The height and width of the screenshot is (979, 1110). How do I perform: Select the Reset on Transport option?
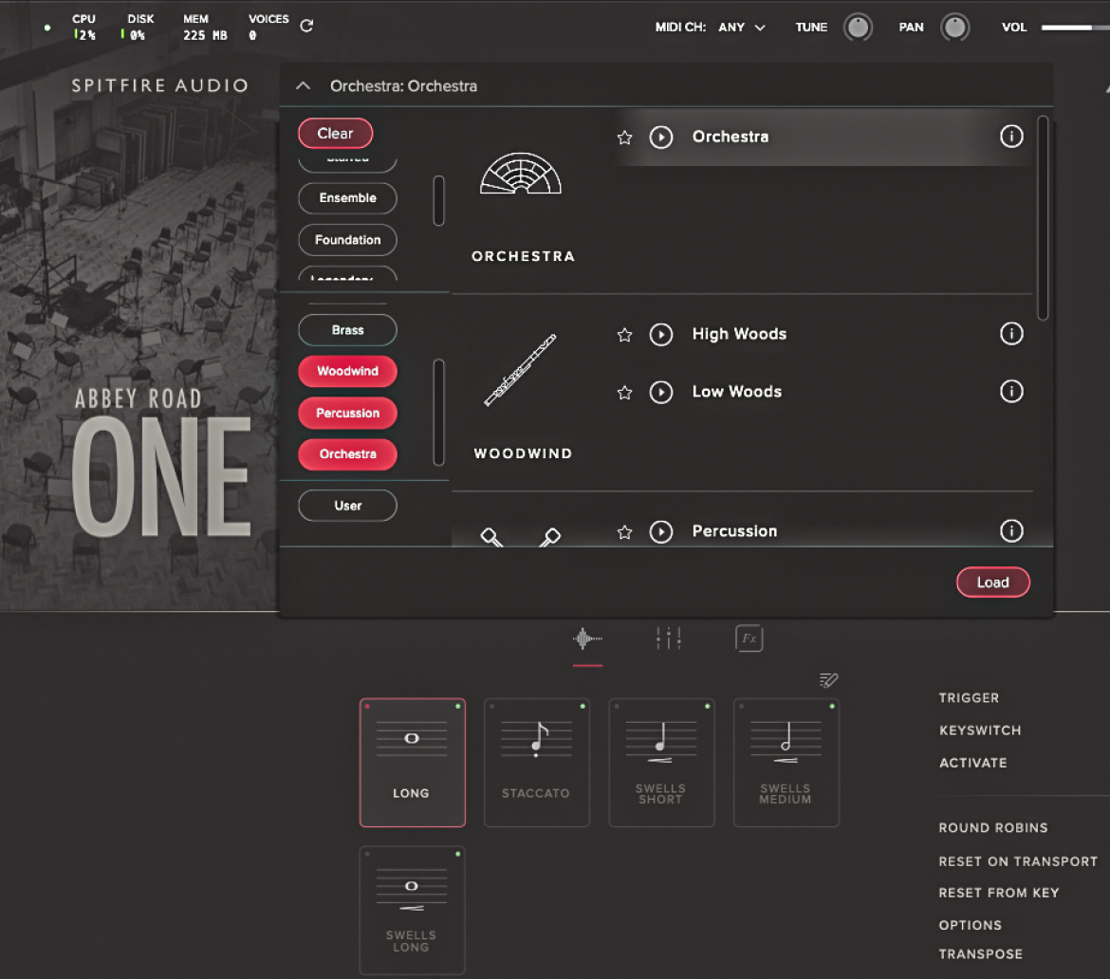point(1018,861)
